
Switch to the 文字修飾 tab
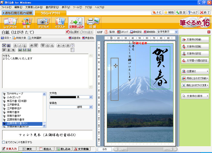(83, 149)
